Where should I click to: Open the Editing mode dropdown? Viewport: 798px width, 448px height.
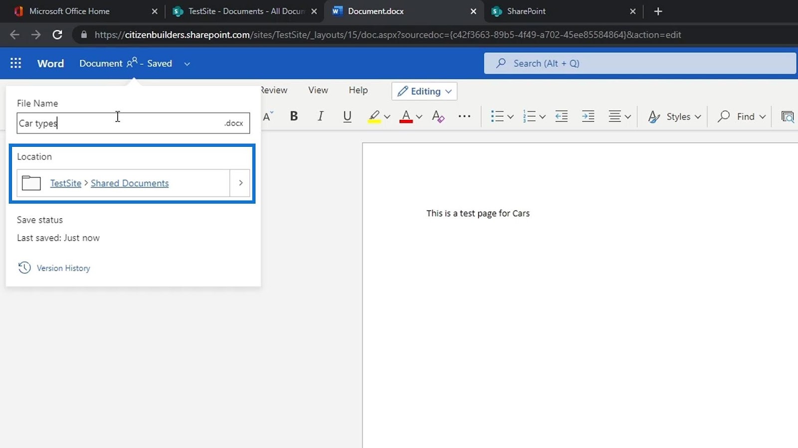424,91
